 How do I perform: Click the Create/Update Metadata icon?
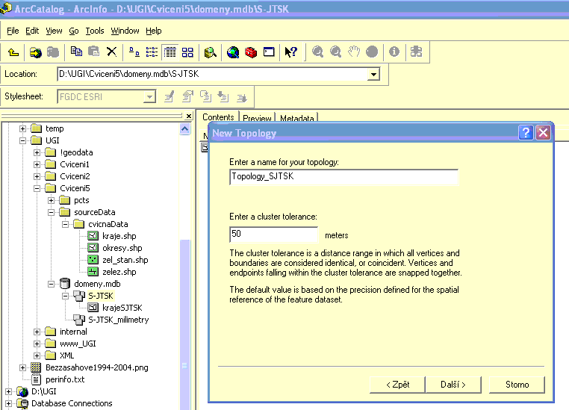[x=206, y=96]
